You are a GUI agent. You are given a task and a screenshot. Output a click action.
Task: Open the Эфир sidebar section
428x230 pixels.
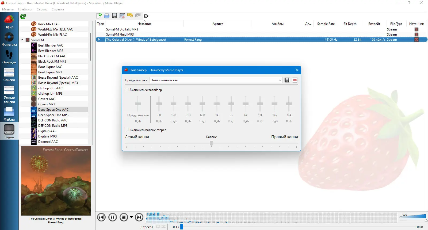click(x=9, y=22)
